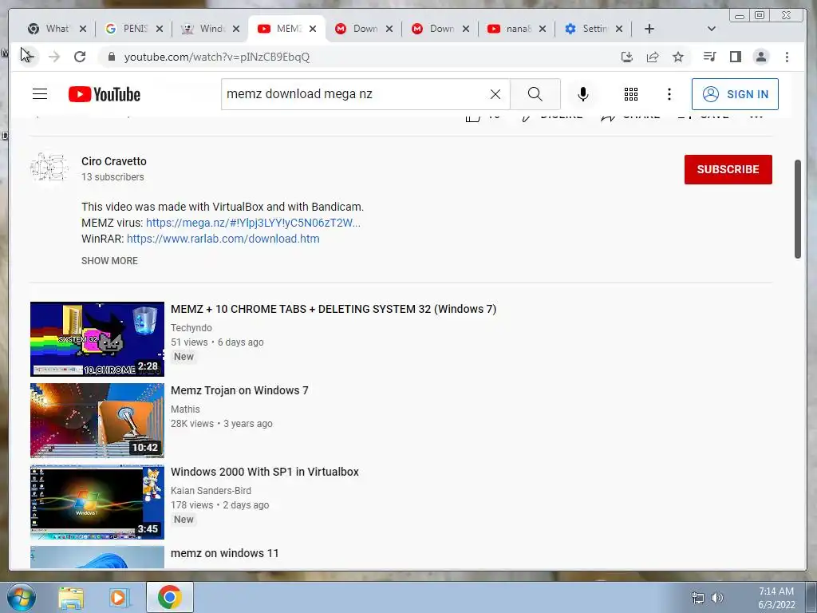Open title Memz Trojan on Windows 7
817x613 pixels.
(x=239, y=390)
